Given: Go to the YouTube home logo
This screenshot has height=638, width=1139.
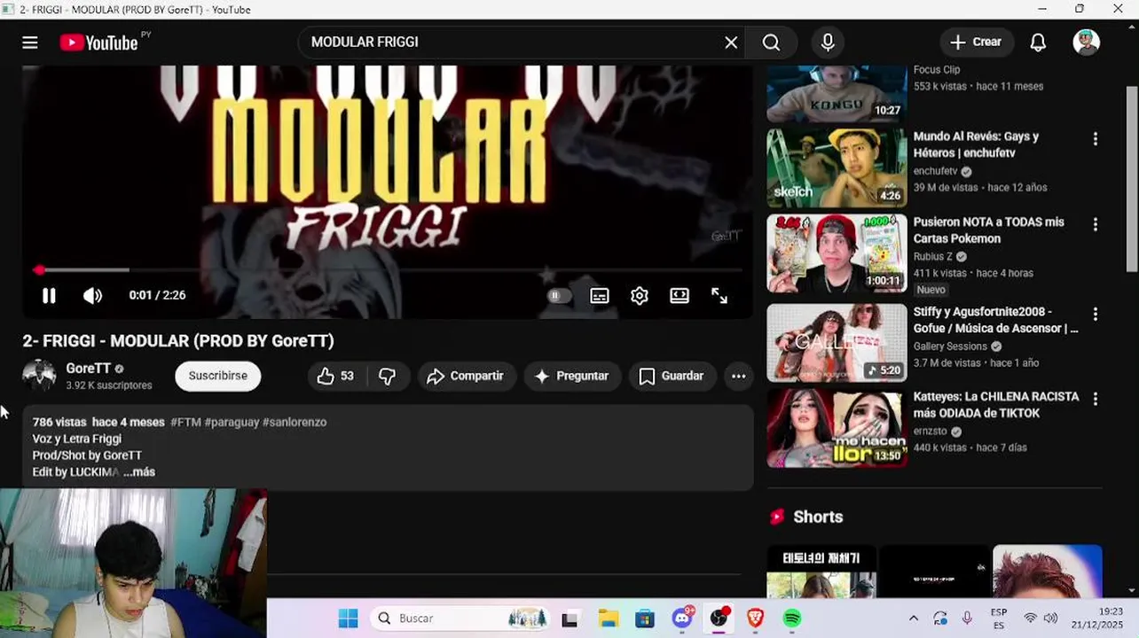Looking at the screenshot, I should point(98,43).
